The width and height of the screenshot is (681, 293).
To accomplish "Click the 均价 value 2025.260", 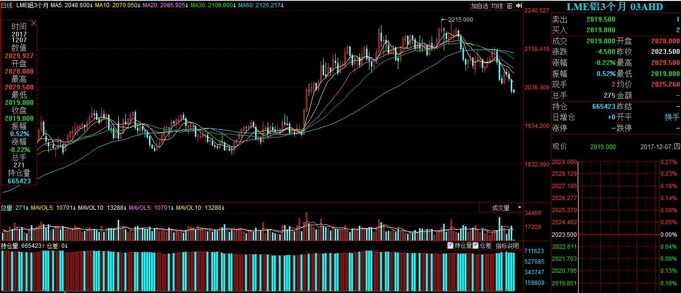I will click(665, 85).
